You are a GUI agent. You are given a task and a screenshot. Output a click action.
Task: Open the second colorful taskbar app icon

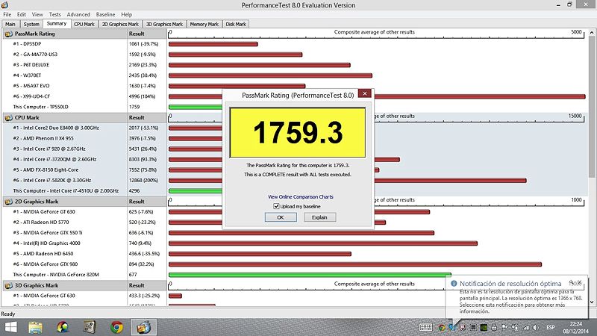(63, 327)
